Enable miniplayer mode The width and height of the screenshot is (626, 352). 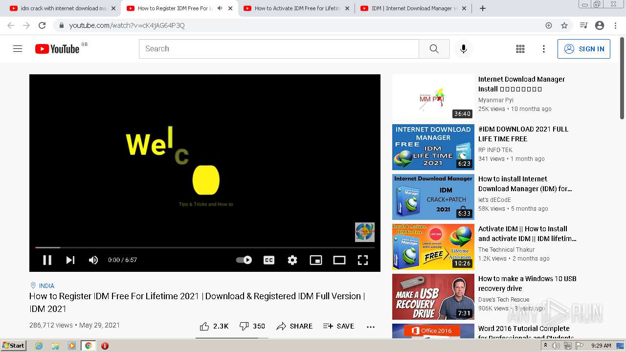pos(316,260)
